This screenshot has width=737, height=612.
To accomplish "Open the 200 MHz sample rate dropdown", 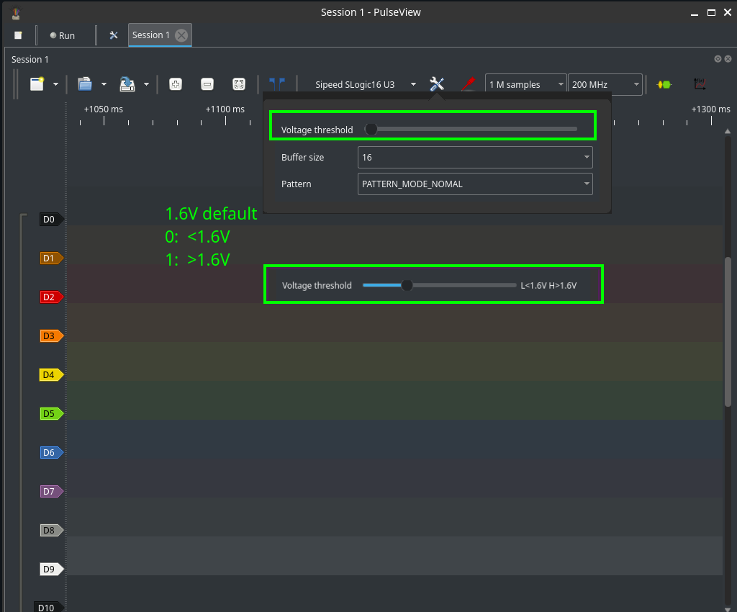I will click(x=605, y=84).
